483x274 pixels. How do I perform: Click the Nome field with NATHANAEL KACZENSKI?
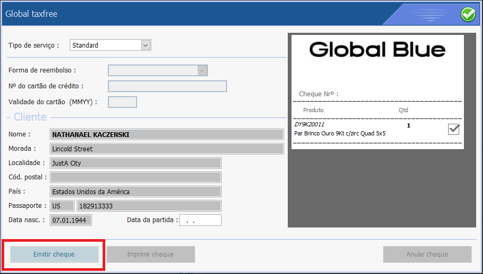click(167, 134)
